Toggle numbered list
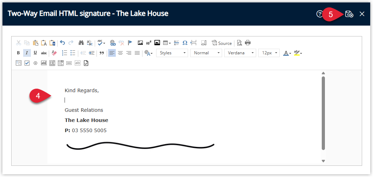The image size is (373, 177). (x=65, y=53)
